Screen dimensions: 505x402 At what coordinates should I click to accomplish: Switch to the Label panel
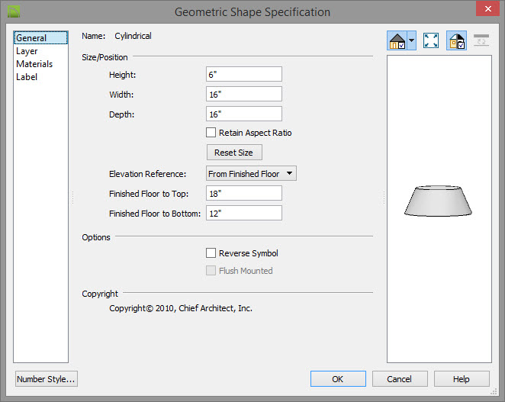pos(27,77)
